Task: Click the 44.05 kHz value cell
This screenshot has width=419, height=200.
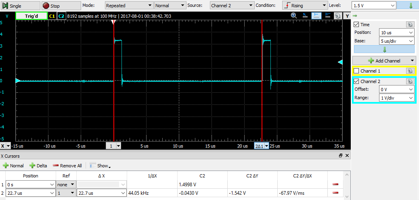Action: [152, 193]
